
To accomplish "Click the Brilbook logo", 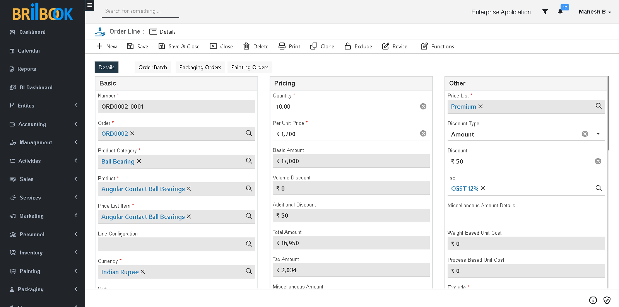I will pyautogui.click(x=43, y=12).
